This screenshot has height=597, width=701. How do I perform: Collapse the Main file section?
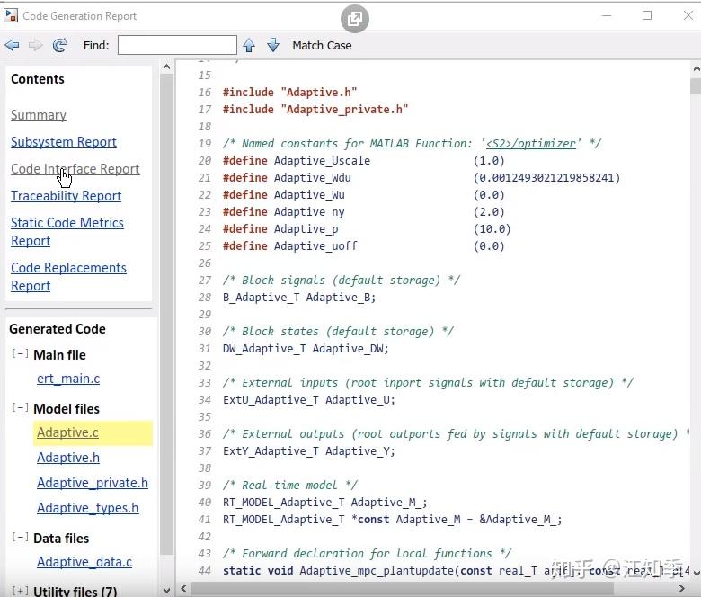[x=20, y=353]
